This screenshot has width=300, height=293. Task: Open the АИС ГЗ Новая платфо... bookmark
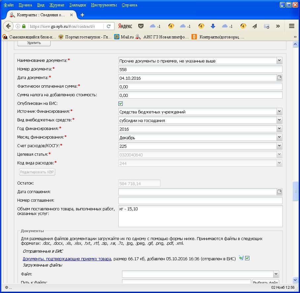(162, 37)
